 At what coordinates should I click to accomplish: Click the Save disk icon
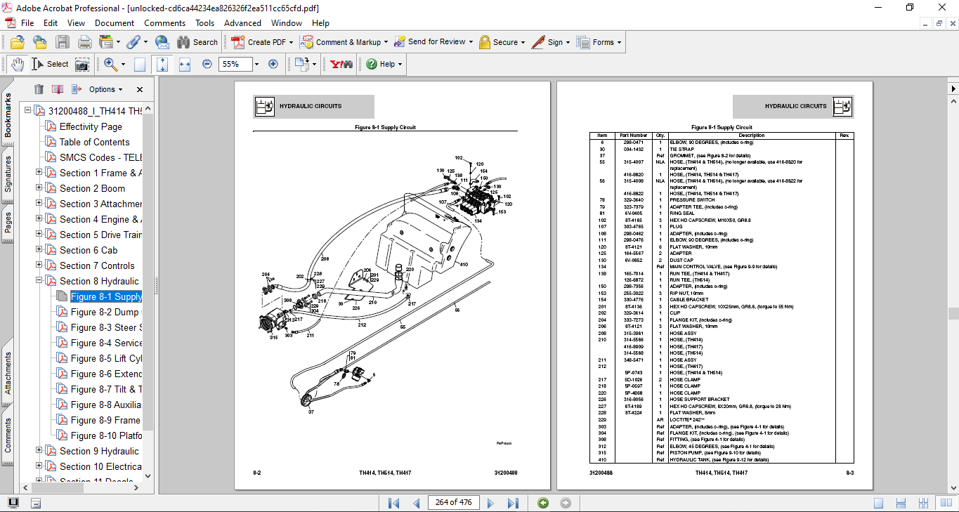[63, 42]
